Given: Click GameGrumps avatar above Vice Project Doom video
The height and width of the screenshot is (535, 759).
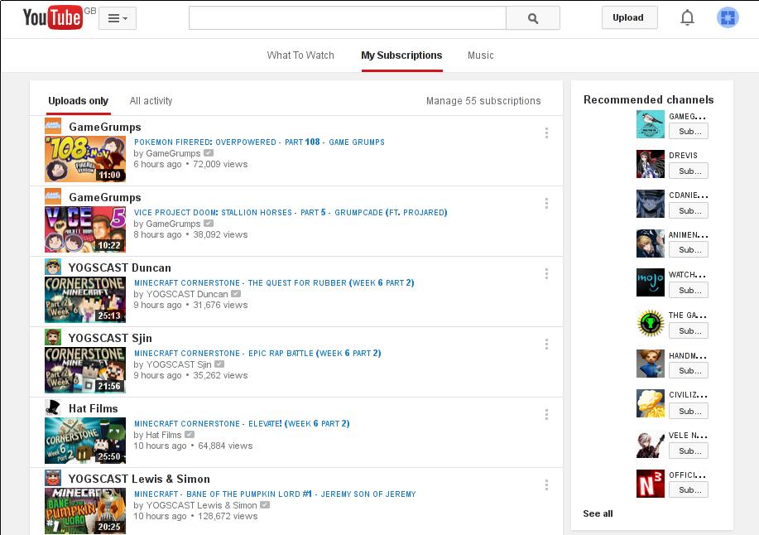Looking at the screenshot, I should 53,196.
